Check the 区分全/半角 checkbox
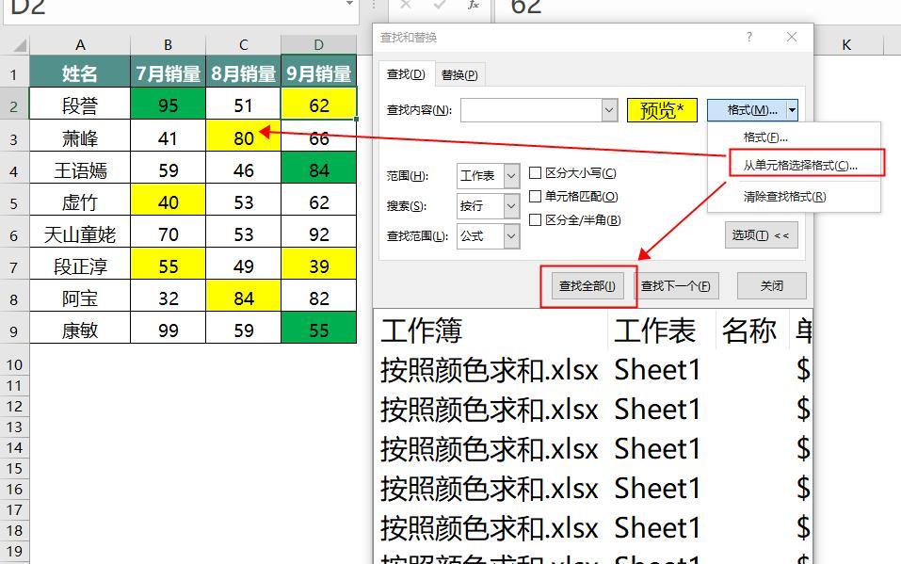Screen dimensions: 901x564 pos(535,219)
